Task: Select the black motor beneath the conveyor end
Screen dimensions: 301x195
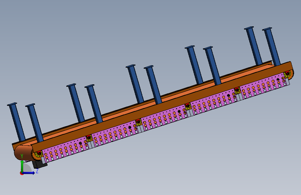Action: pos(40,165)
